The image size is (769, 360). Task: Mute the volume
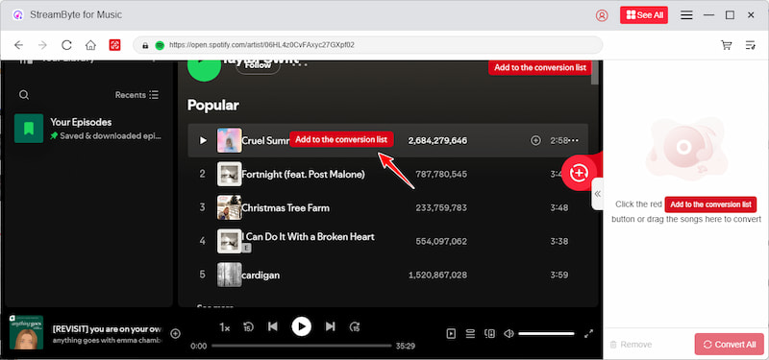[509, 333]
